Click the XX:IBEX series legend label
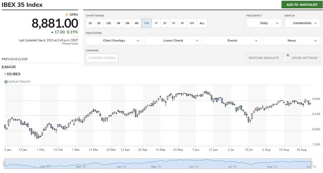This screenshot has width=323, height=173. pyautogui.click(x=14, y=74)
